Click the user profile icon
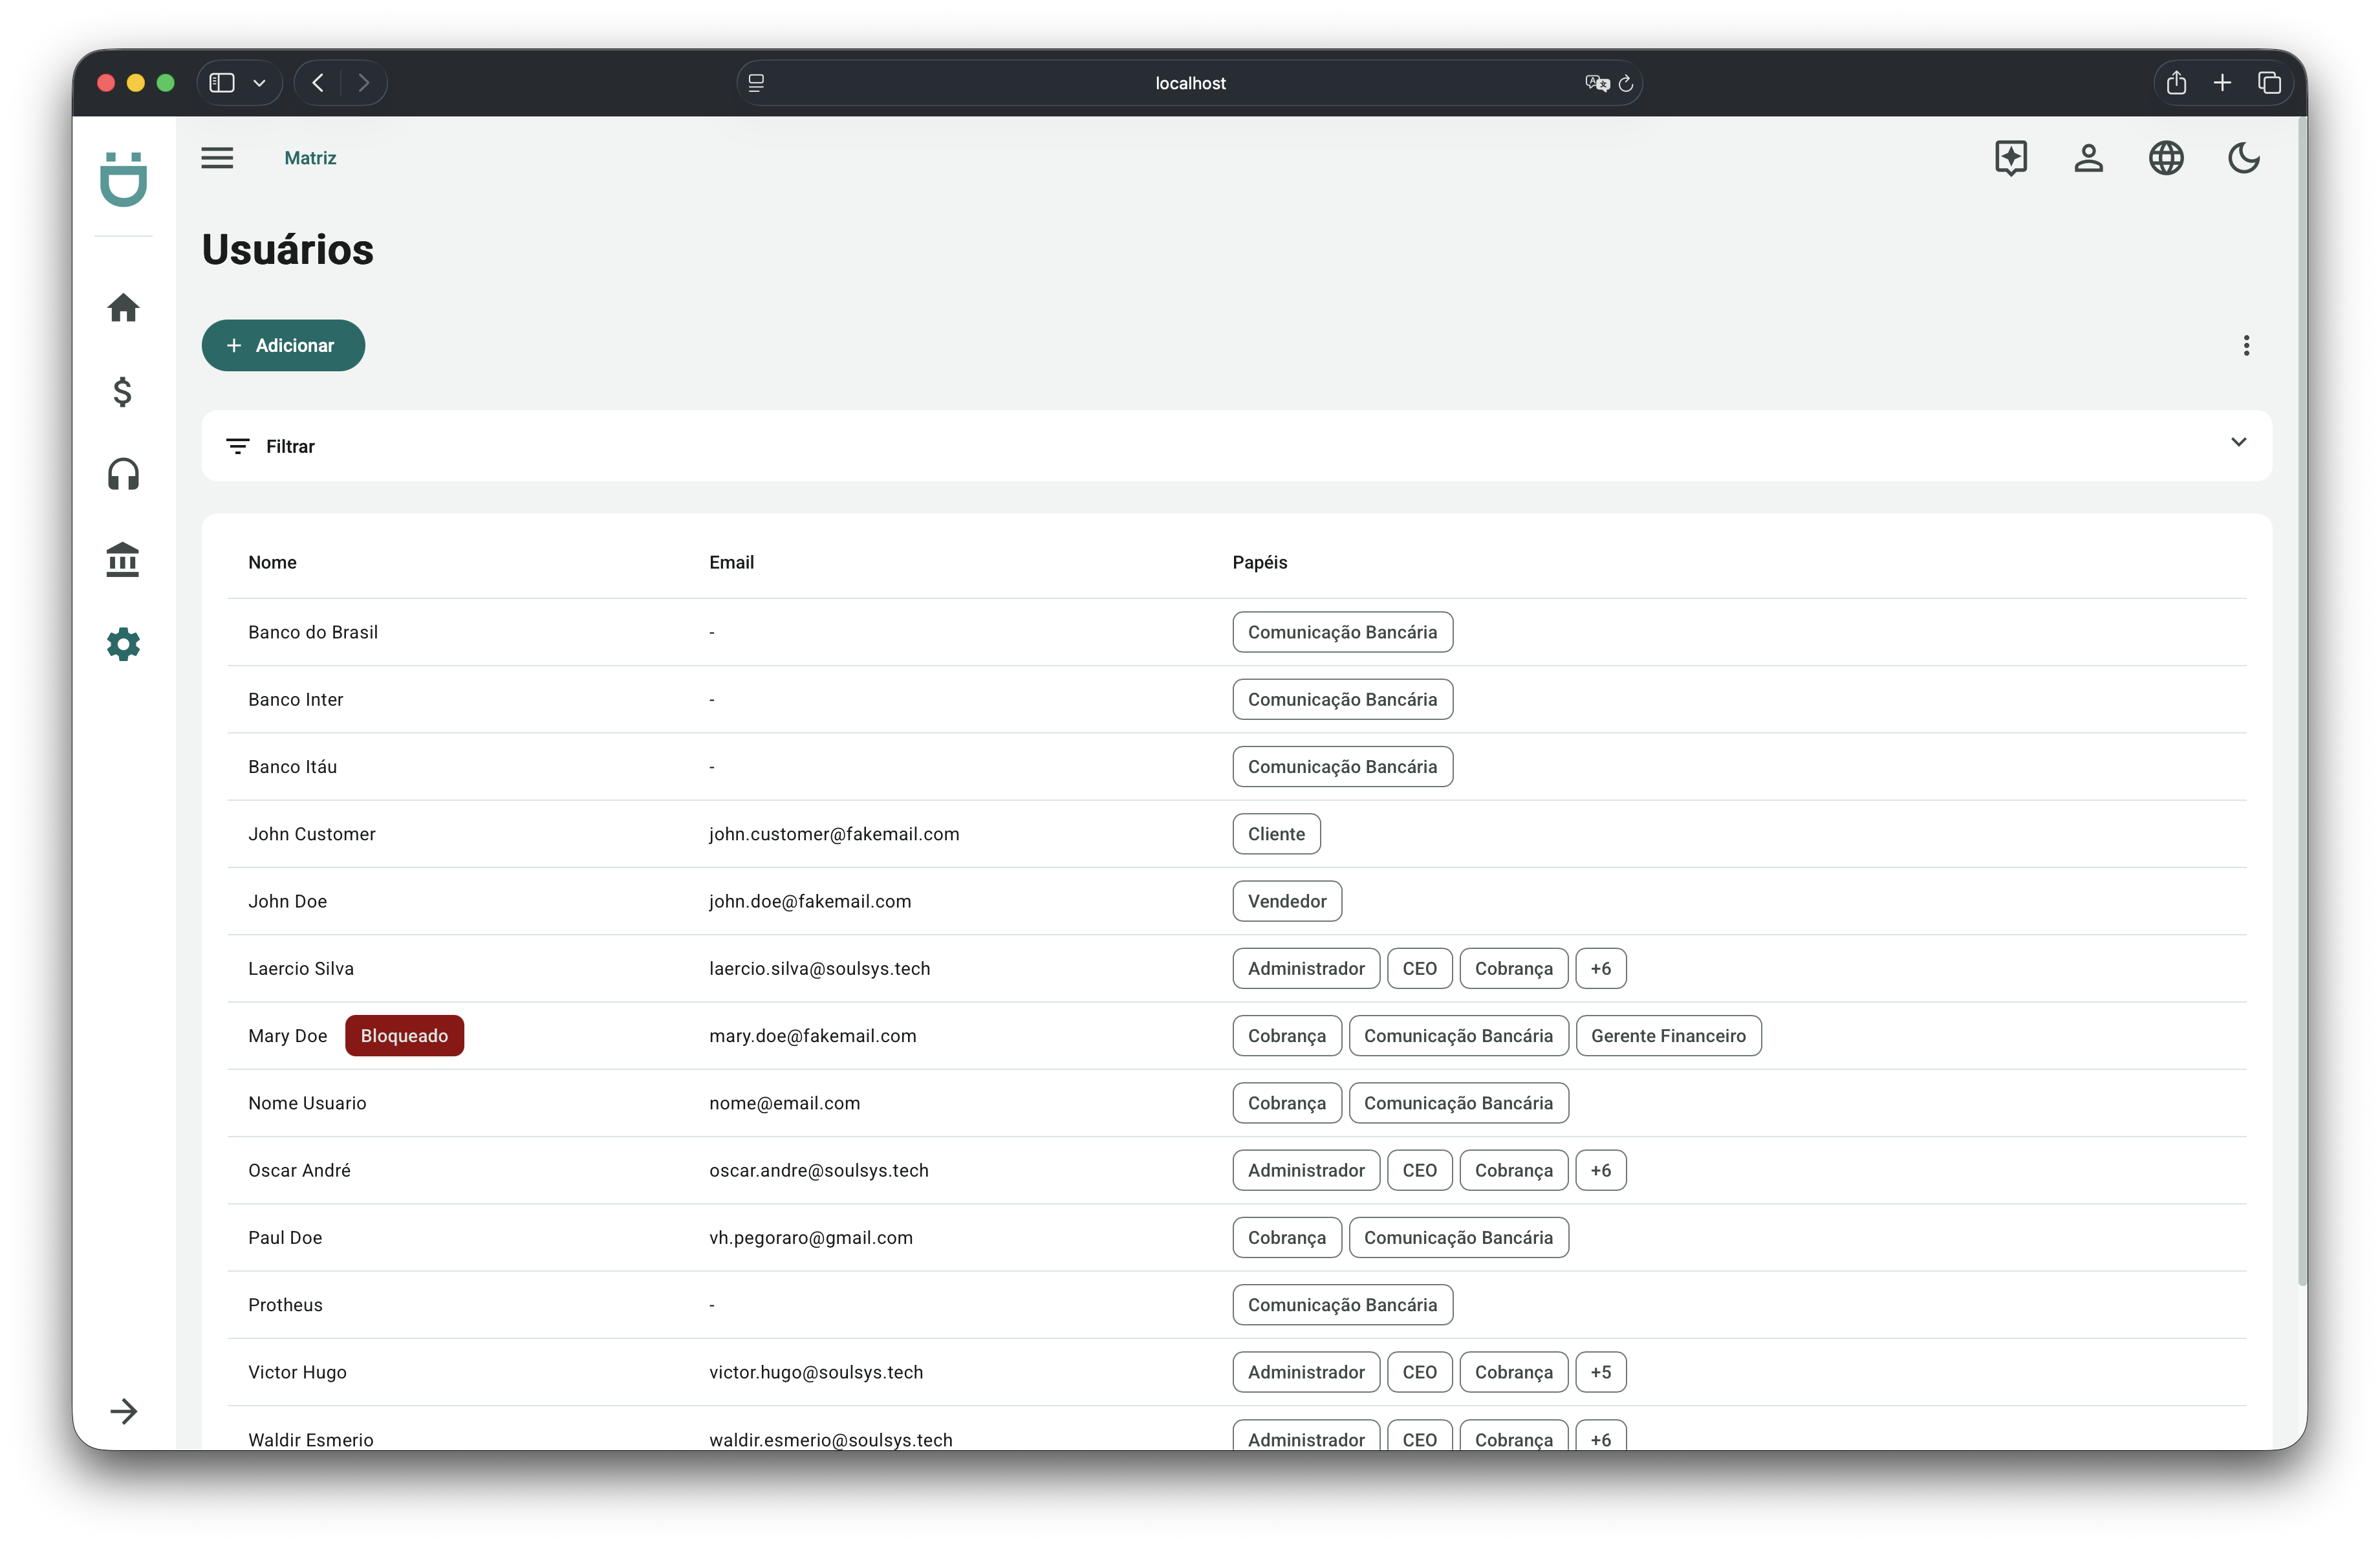This screenshot has width=2380, height=1546. [x=2088, y=158]
